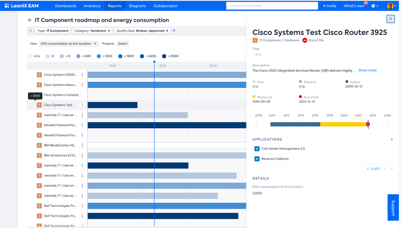Click the user avatar picture
Image resolution: width=402 pixels, height=228 pixels.
[390, 6]
